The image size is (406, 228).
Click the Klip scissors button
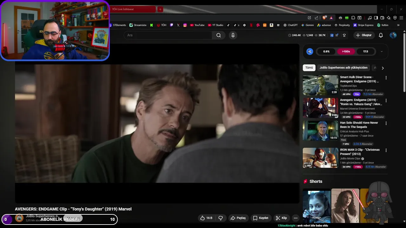tap(281, 218)
